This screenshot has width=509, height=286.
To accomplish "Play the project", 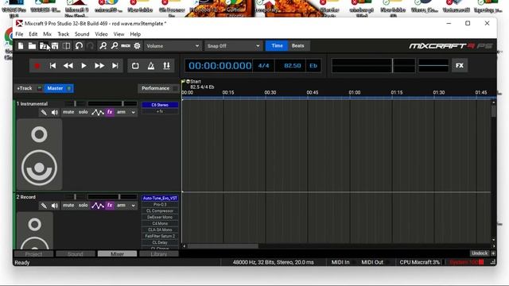I will [84, 66].
